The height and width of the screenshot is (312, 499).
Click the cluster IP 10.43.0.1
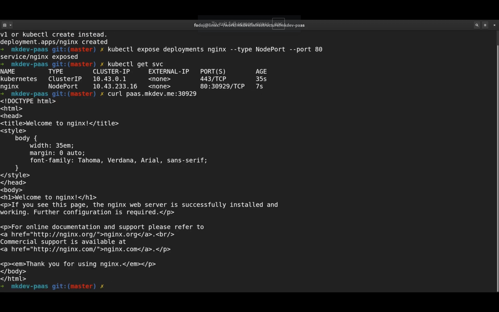109,79
